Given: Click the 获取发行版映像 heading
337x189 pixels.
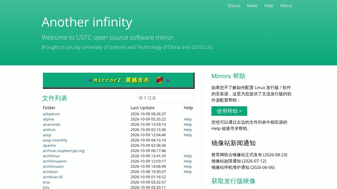Looking at the screenshot, I should pyautogui.click(x=234, y=181).
